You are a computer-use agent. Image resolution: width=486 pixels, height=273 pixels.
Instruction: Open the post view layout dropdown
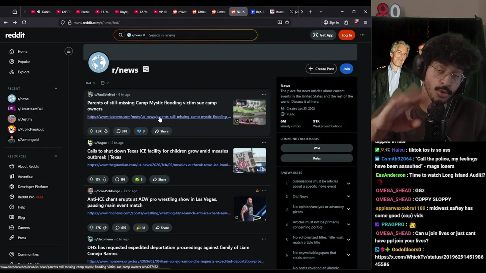(105, 83)
